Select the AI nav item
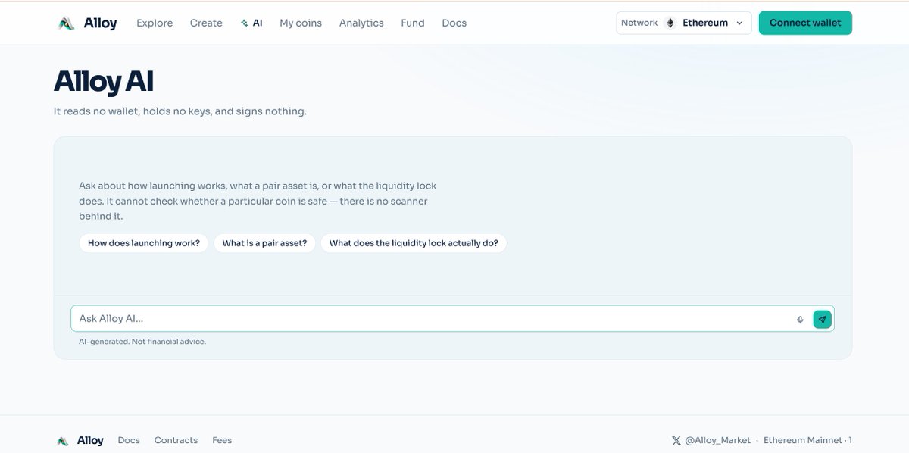Screen dimensions: 909x453 [x=251, y=23]
